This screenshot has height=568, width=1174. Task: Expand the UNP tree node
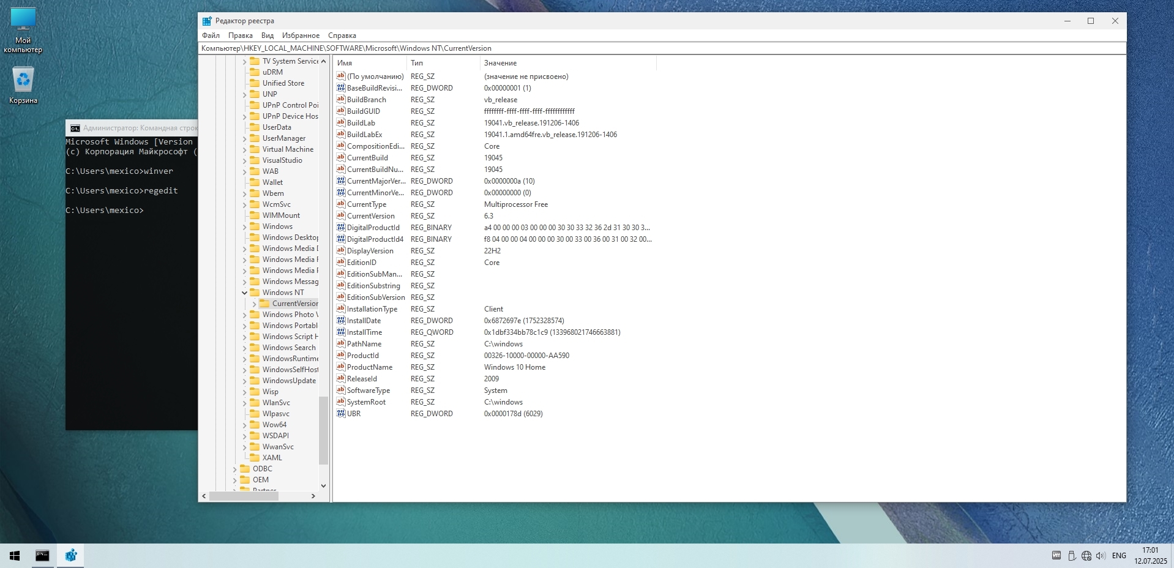(x=244, y=94)
